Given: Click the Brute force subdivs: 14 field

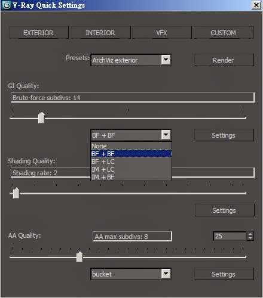Looking at the screenshot, I should pos(133,98).
